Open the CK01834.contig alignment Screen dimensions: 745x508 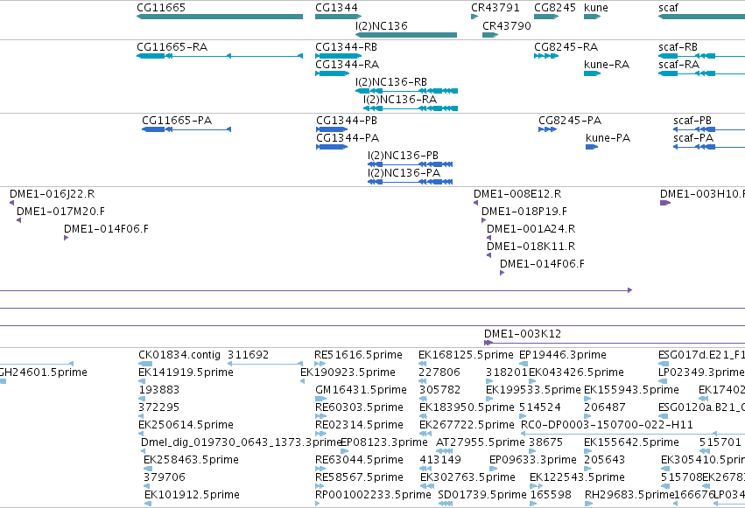click(x=179, y=355)
